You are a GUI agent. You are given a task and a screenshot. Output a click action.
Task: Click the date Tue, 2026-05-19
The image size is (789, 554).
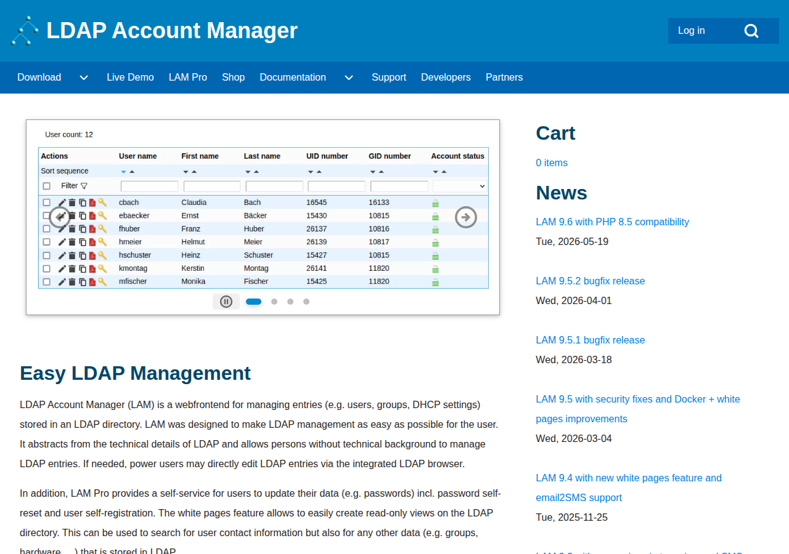[x=572, y=242]
